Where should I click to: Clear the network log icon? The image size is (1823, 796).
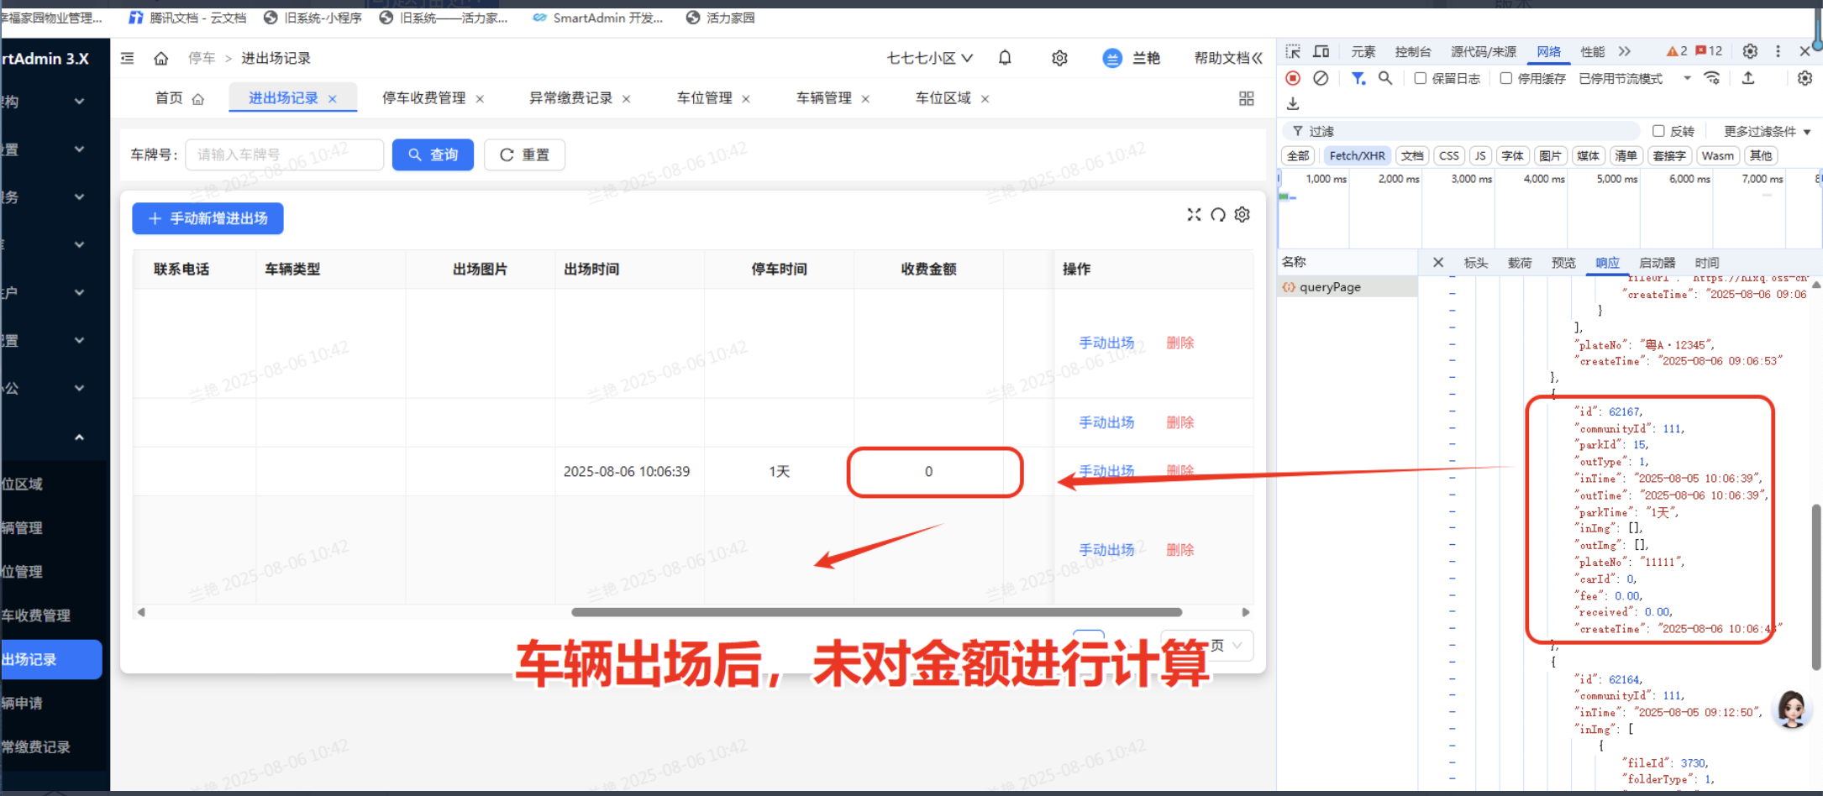(x=1321, y=78)
